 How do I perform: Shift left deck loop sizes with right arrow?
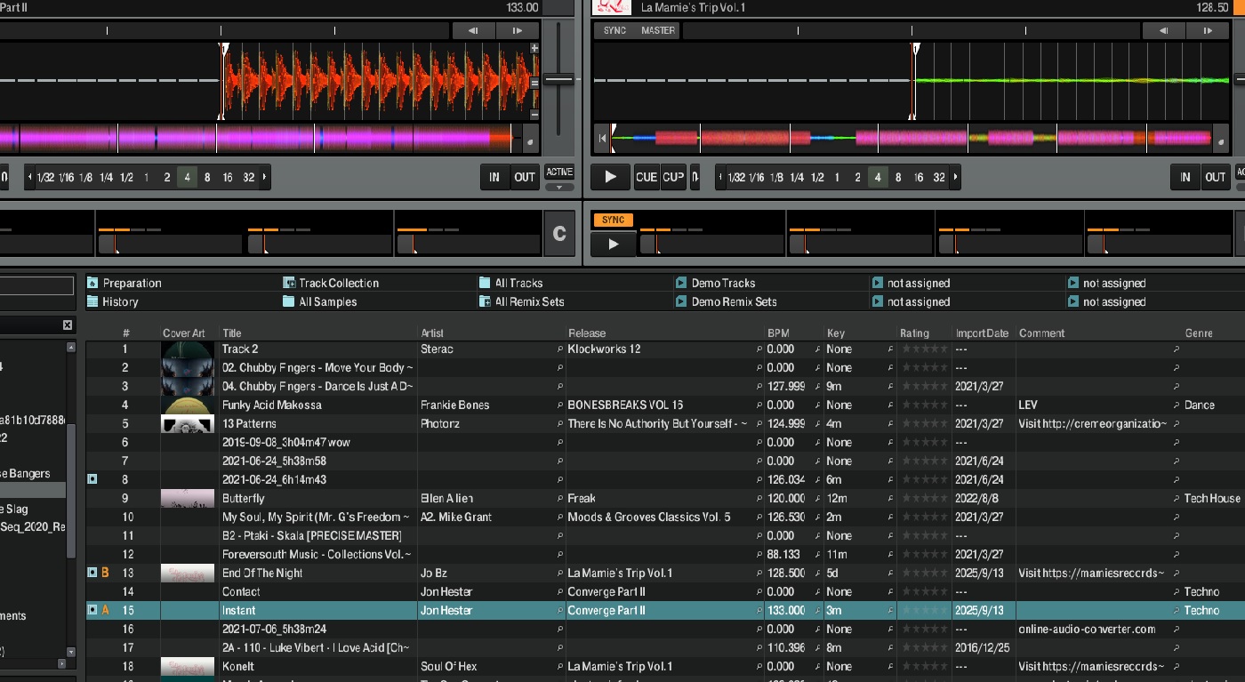(264, 177)
